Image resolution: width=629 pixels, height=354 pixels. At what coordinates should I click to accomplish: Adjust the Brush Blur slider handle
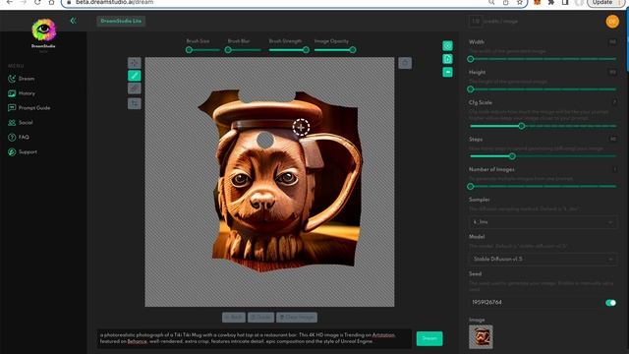point(228,50)
